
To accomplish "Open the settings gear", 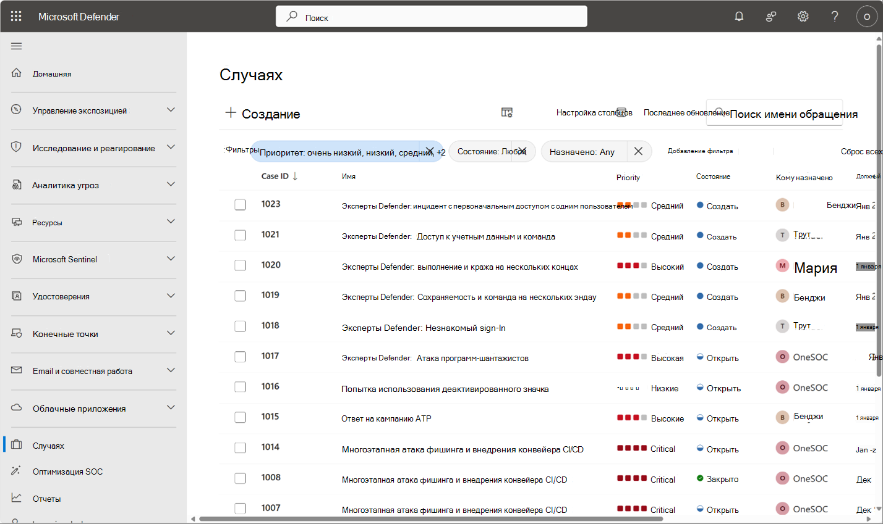I will pyautogui.click(x=803, y=17).
